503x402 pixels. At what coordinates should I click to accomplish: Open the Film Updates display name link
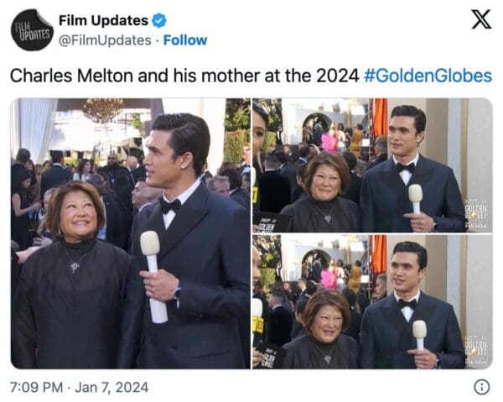103,20
